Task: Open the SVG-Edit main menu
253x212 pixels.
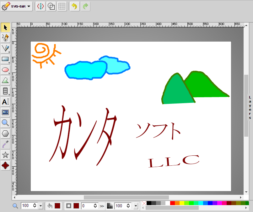Action: [x=16, y=6]
